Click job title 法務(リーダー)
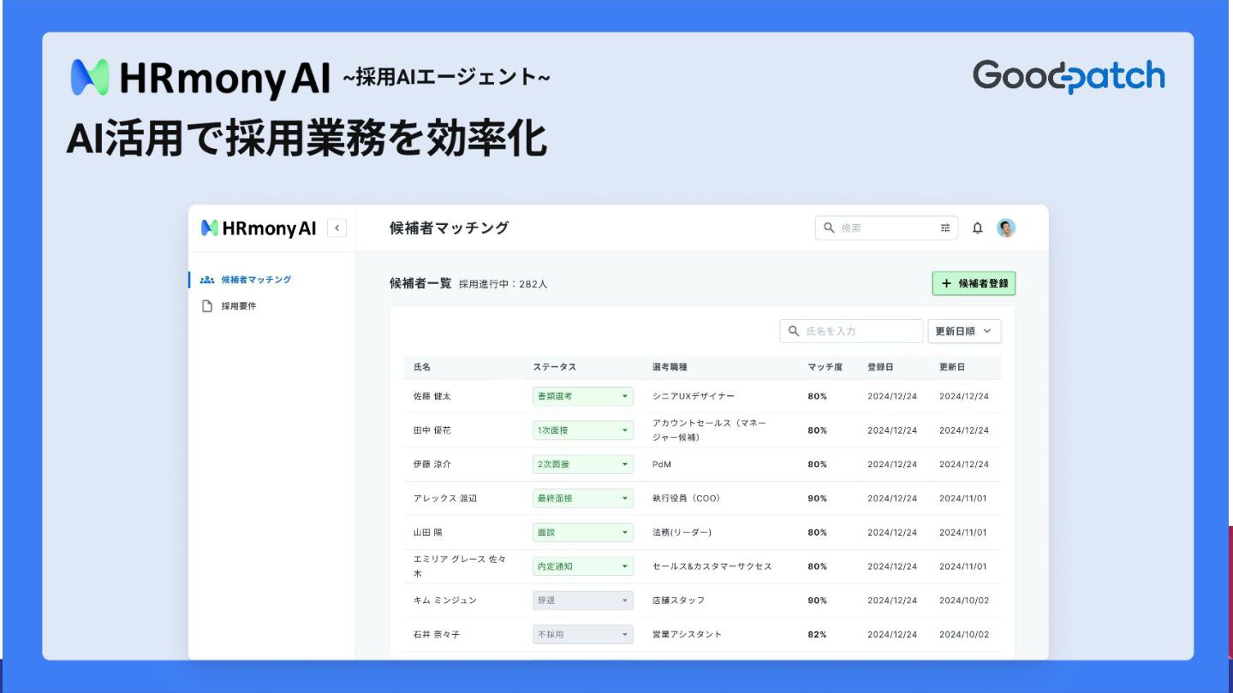 [x=682, y=532]
